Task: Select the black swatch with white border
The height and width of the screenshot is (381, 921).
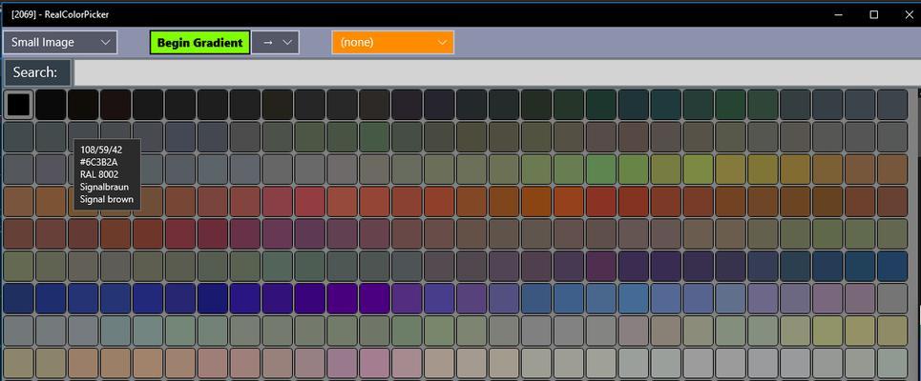Action: [18, 105]
